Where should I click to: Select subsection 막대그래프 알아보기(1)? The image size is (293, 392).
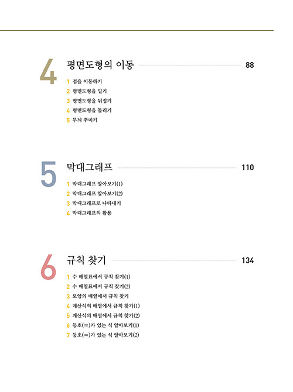(97, 184)
